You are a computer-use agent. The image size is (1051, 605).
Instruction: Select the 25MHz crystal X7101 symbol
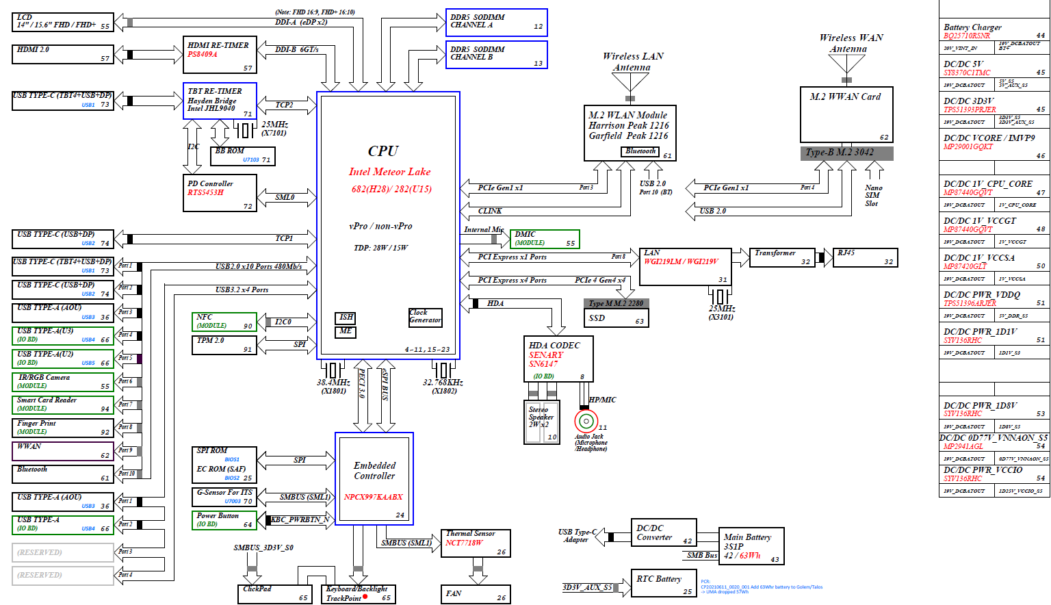244,129
